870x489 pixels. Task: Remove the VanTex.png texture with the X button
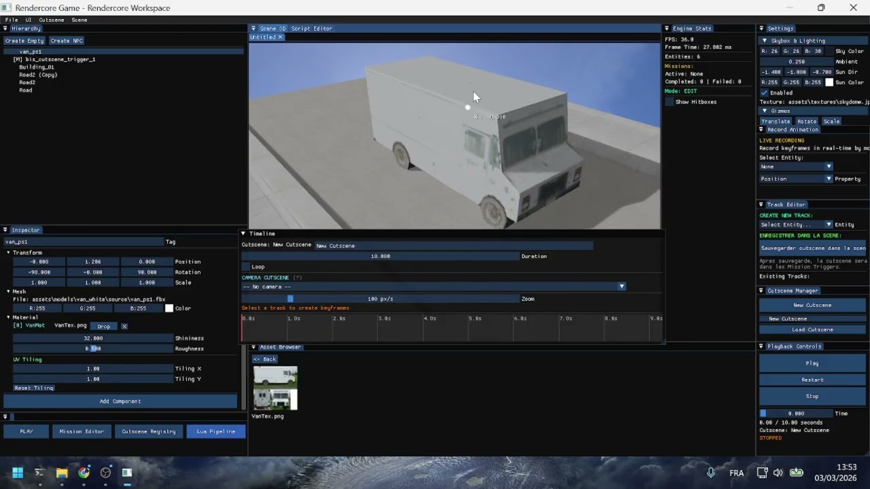click(x=124, y=326)
